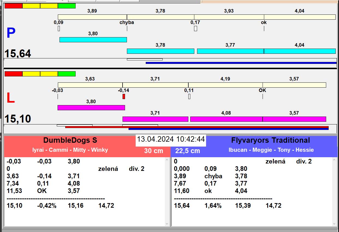Screen dimensions: 339x232
Task: Click the beige 3,89 segment in lane P
Action: 92,17
